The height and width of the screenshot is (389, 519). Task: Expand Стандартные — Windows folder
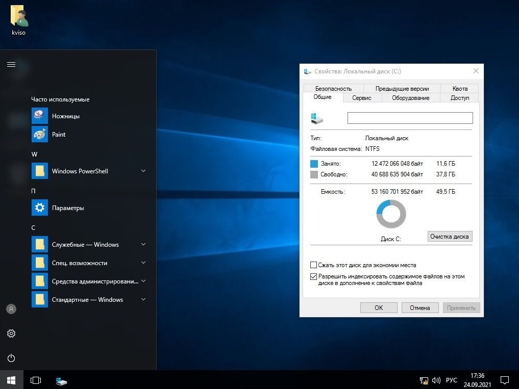143,300
